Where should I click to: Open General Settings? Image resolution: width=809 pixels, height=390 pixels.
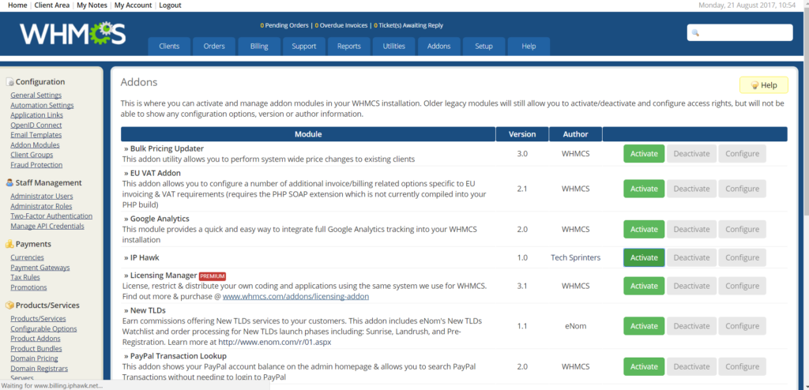point(36,95)
